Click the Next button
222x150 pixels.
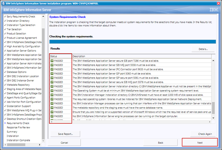[200, 142]
